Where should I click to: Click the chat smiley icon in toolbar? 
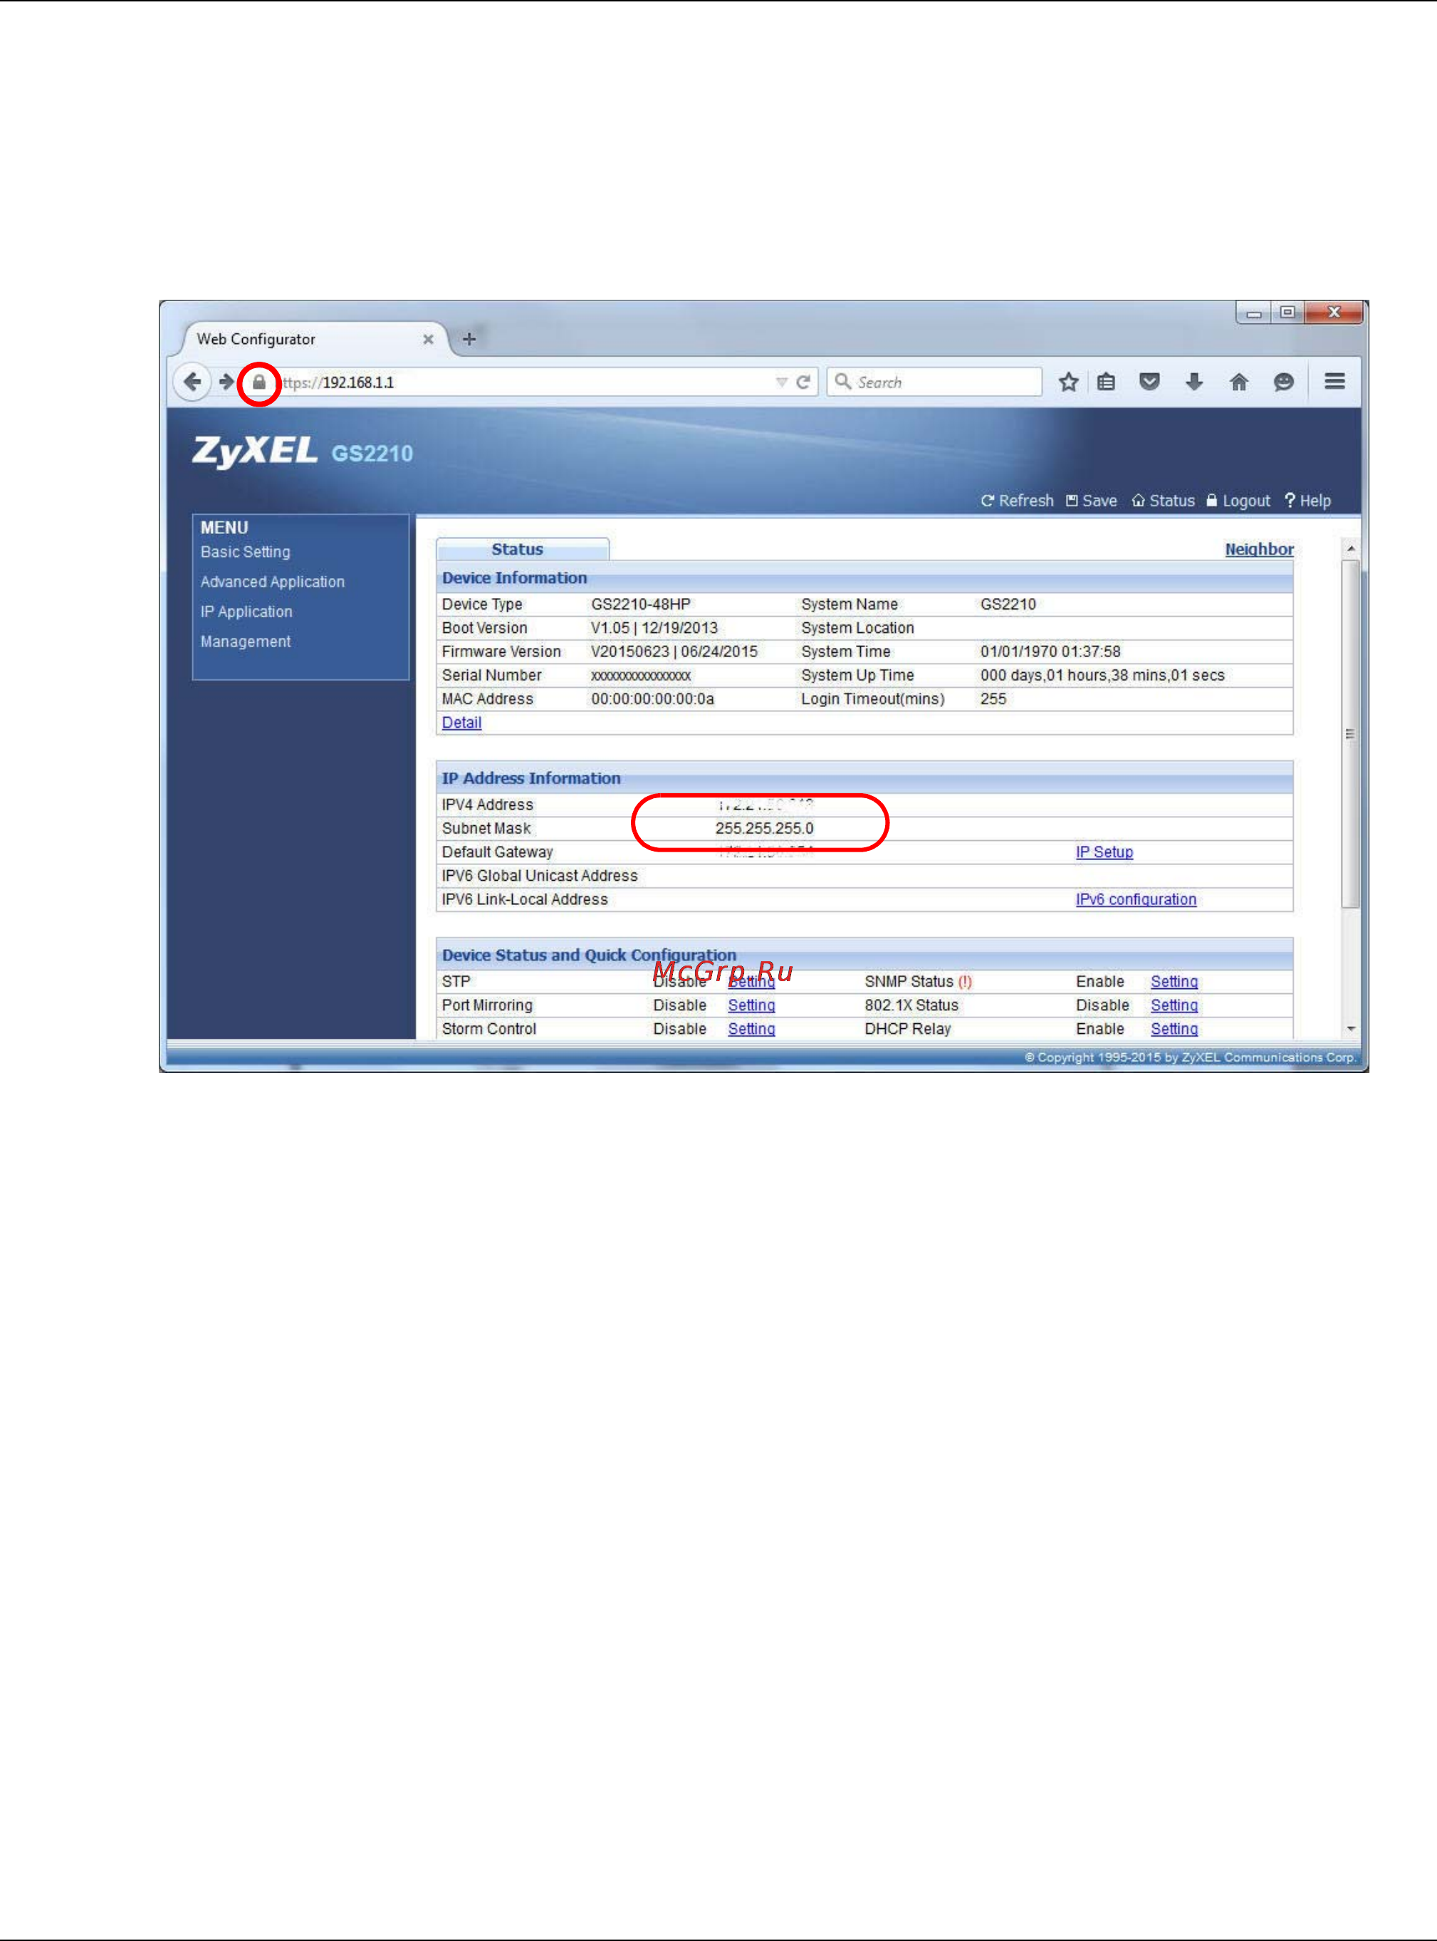(x=1283, y=382)
